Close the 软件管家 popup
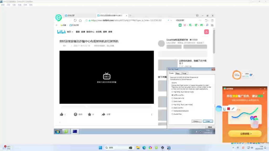 (x=265, y=89)
